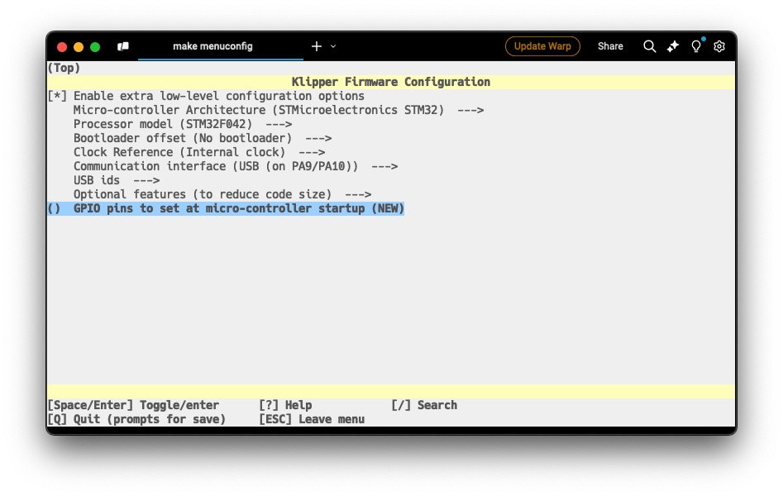Click the [/] Search hint
The width and height of the screenshot is (783, 496).
pos(424,405)
